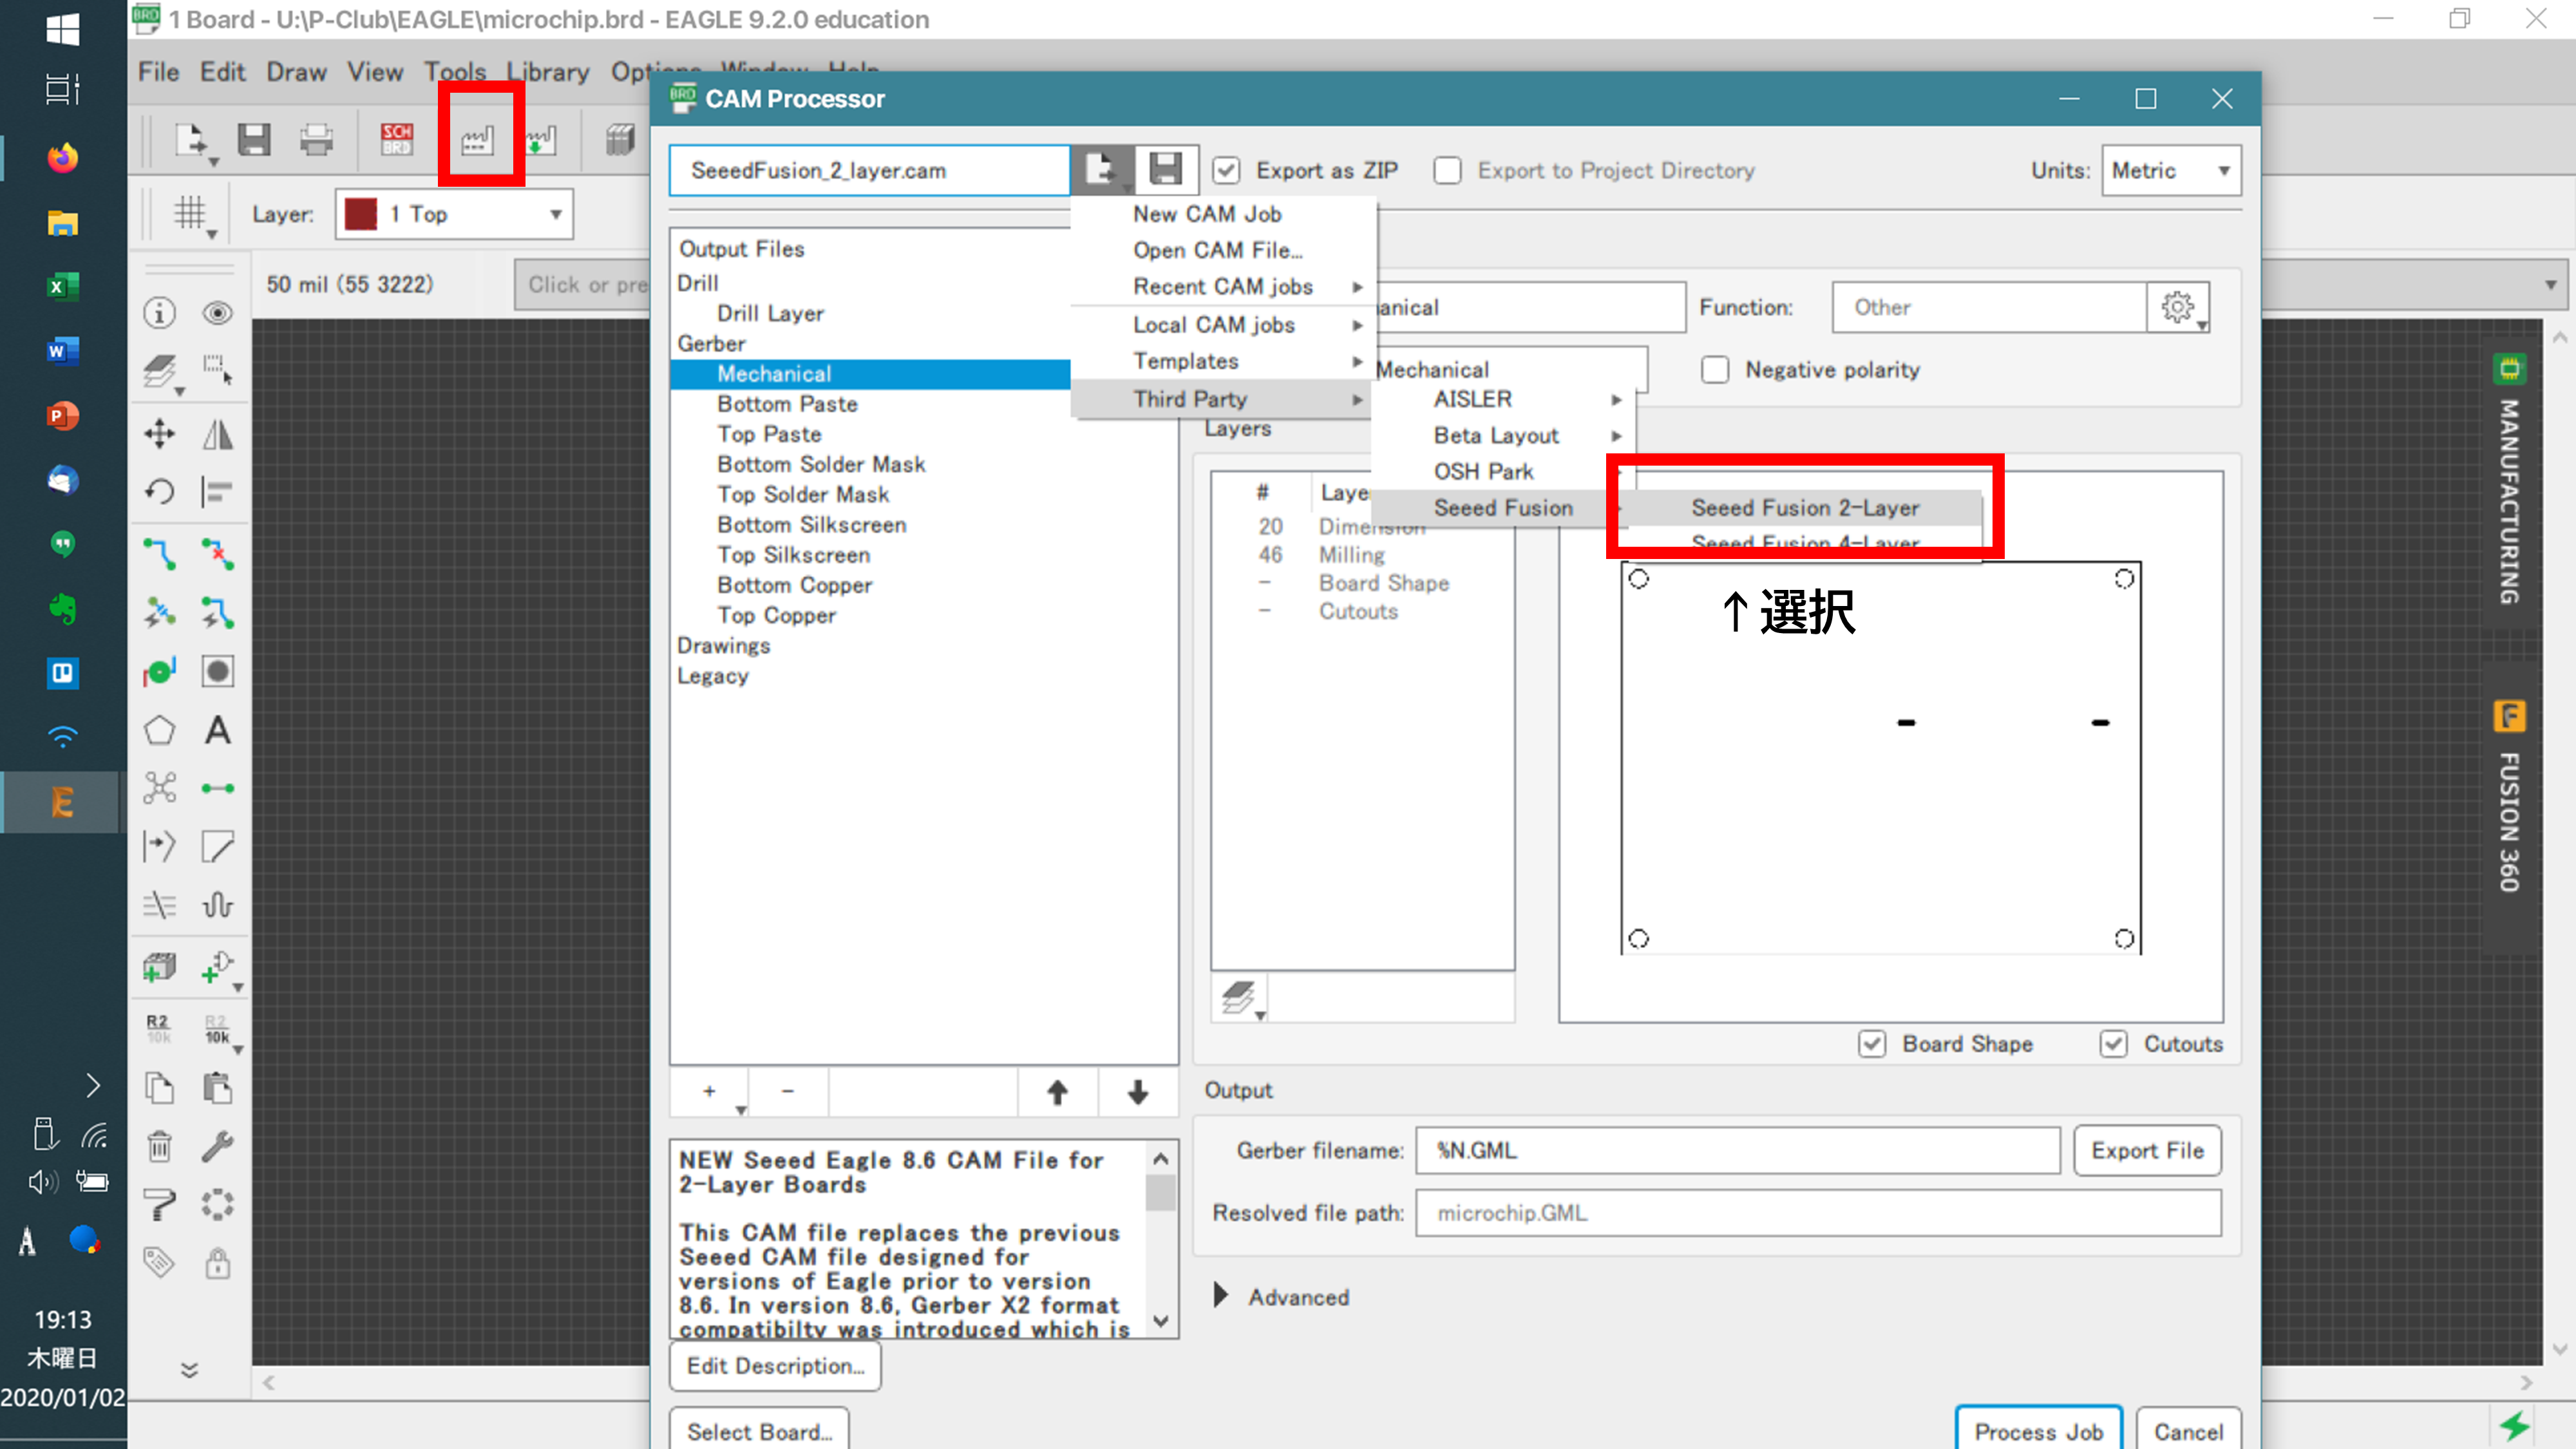
Task: Click the Function gear settings icon
Action: 2177,307
